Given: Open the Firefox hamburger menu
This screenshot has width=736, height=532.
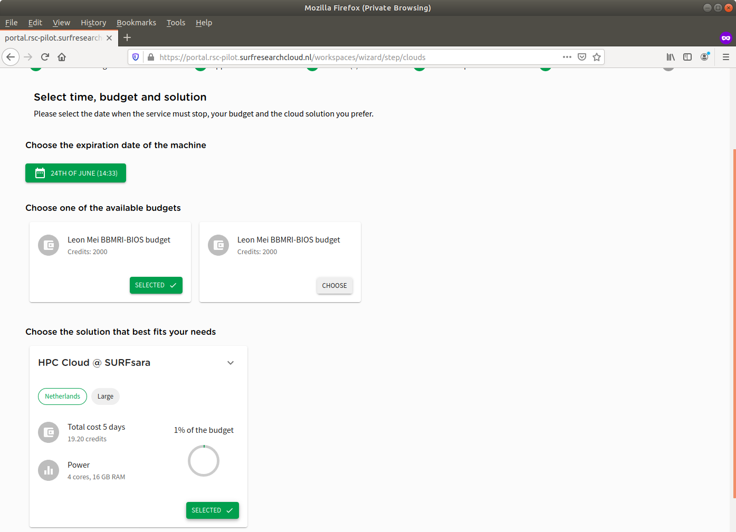Looking at the screenshot, I should coord(726,57).
